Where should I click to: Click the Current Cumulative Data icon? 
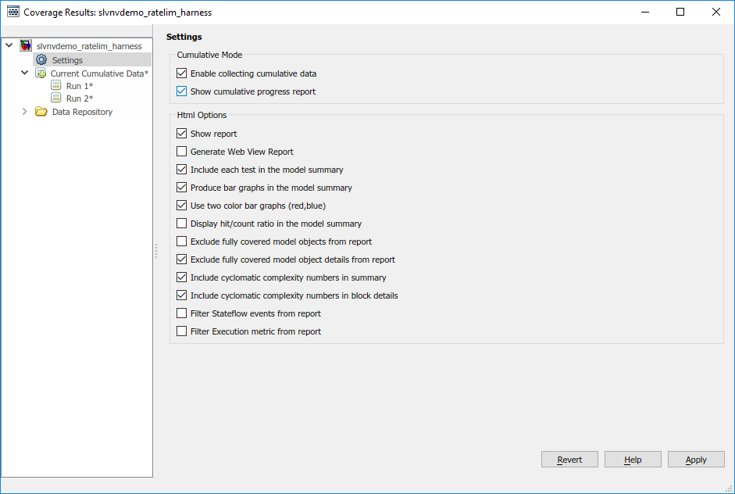[x=41, y=73]
